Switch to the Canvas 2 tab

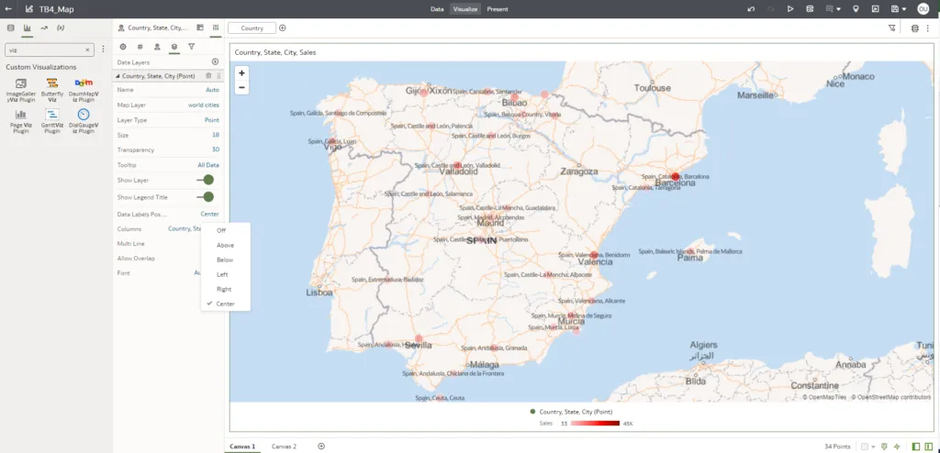(x=284, y=446)
